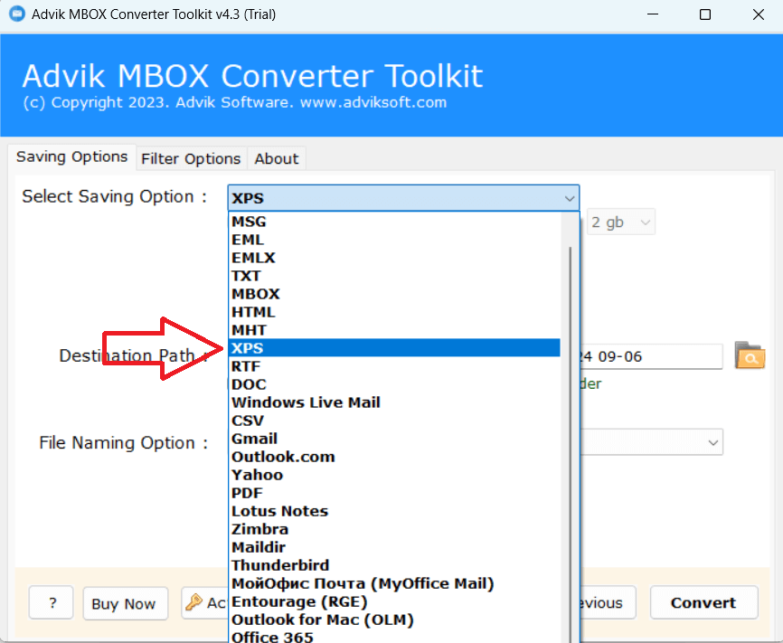Click the key icon on Activate button

point(193,602)
